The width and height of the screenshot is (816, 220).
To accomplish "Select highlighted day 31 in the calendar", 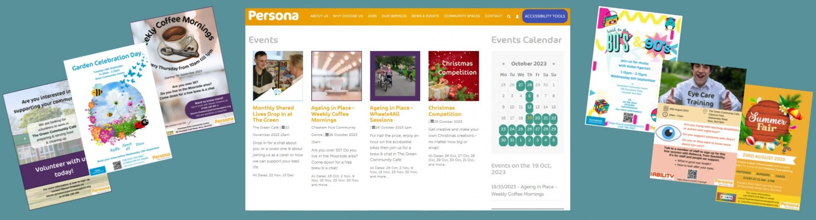I will (x=512, y=140).
